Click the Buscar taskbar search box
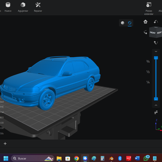Viewport: 162px width, 162px height. click(33, 159)
